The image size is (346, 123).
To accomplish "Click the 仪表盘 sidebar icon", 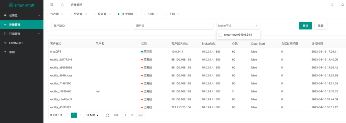I will tap(5, 16).
